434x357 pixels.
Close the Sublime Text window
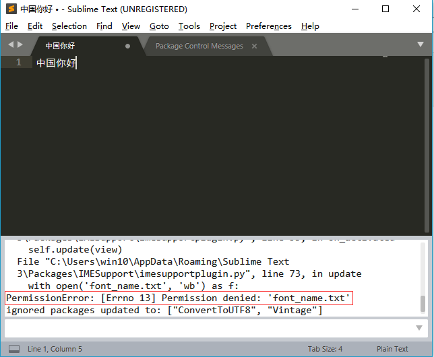pos(416,9)
